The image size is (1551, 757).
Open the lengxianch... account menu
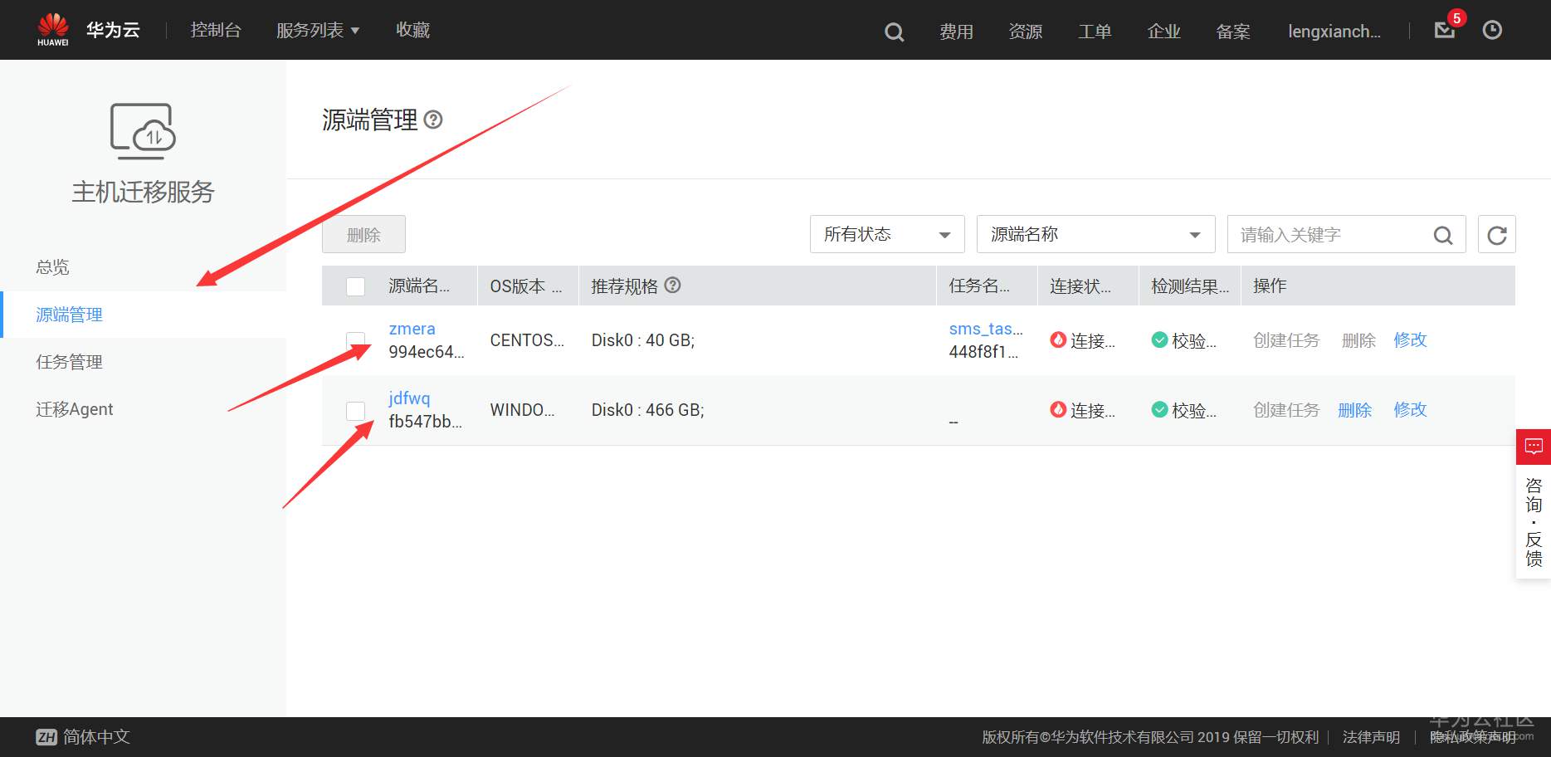click(1334, 32)
